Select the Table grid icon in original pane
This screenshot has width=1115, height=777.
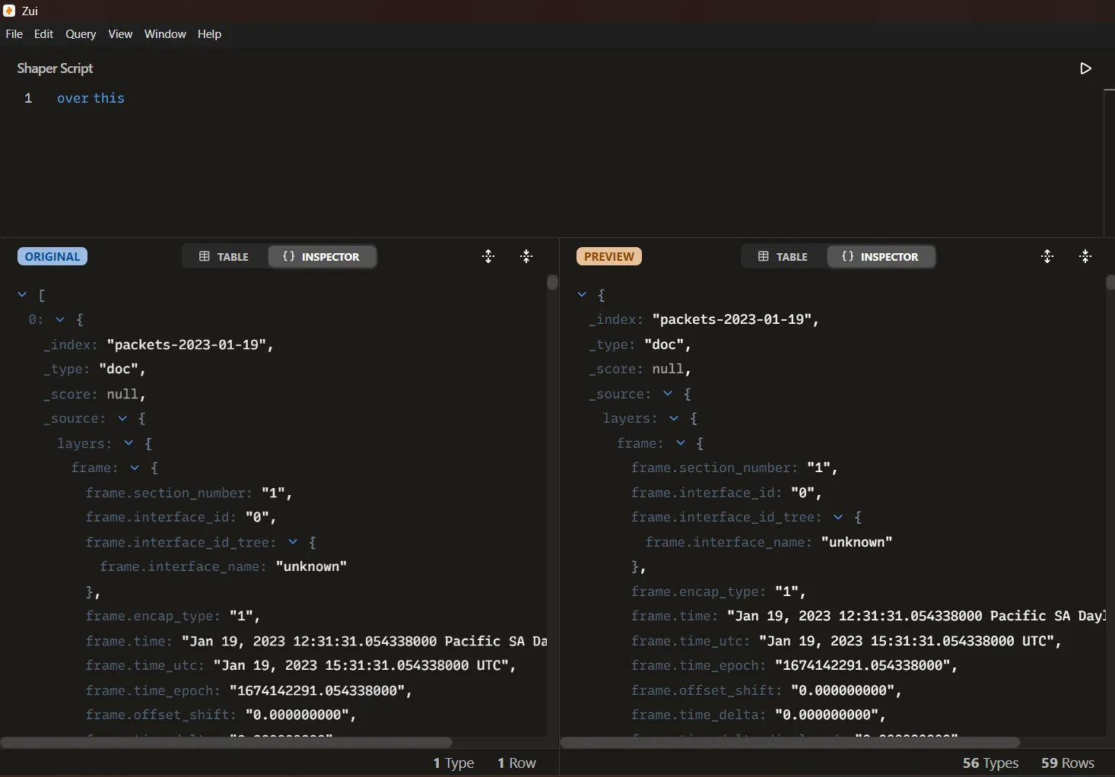[x=205, y=256]
